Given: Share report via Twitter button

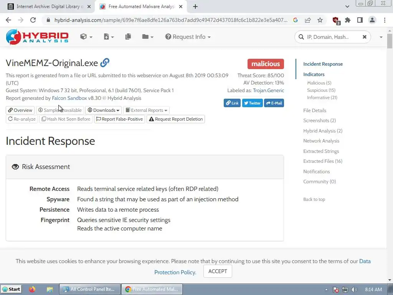Looking at the screenshot, I should pos(252,103).
